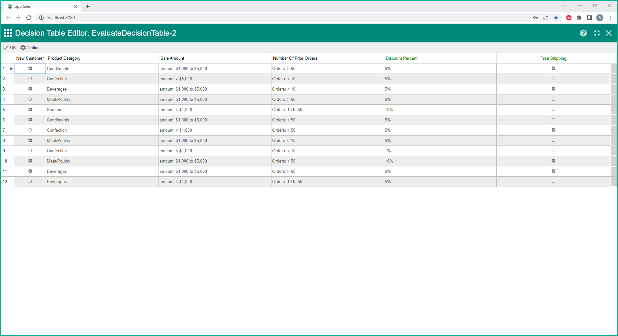
Task: Open a new browser tab
Action: coord(88,6)
